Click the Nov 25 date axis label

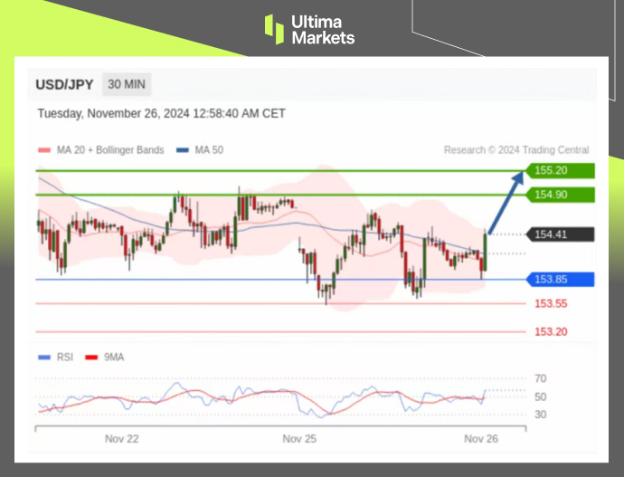coord(299,439)
